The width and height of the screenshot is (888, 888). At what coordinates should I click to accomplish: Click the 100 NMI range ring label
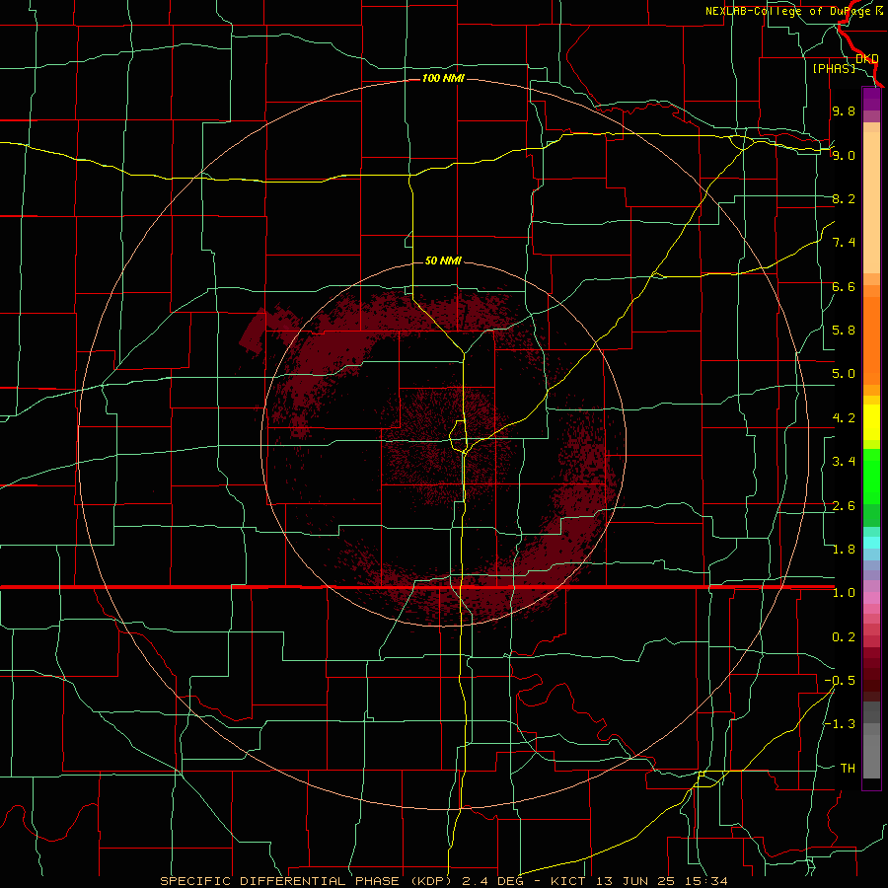443,78
